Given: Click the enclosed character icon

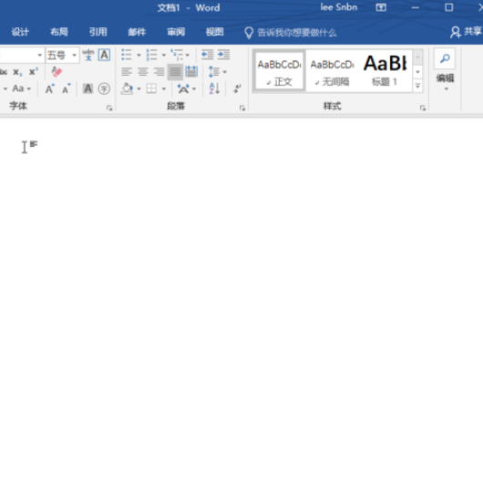Looking at the screenshot, I should click(x=104, y=88).
